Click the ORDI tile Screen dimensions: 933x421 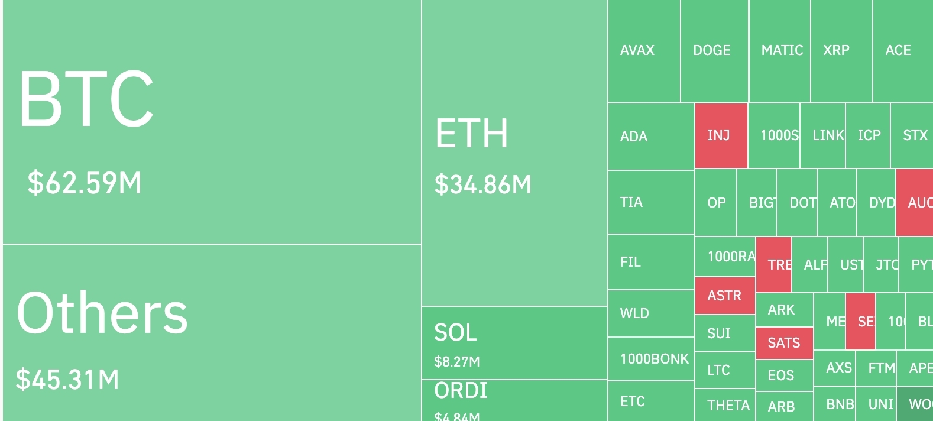click(514, 400)
